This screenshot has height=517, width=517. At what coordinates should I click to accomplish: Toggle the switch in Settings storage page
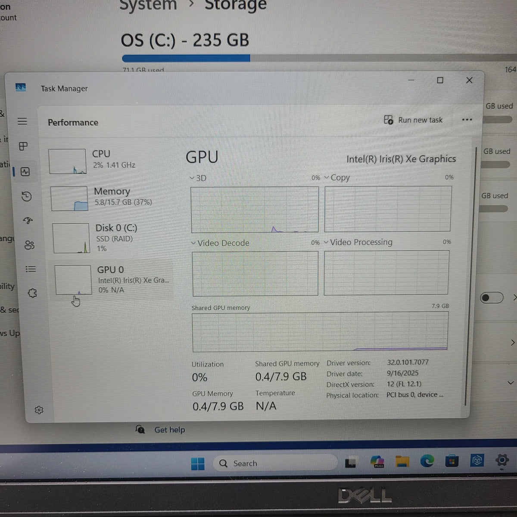[492, 298]
